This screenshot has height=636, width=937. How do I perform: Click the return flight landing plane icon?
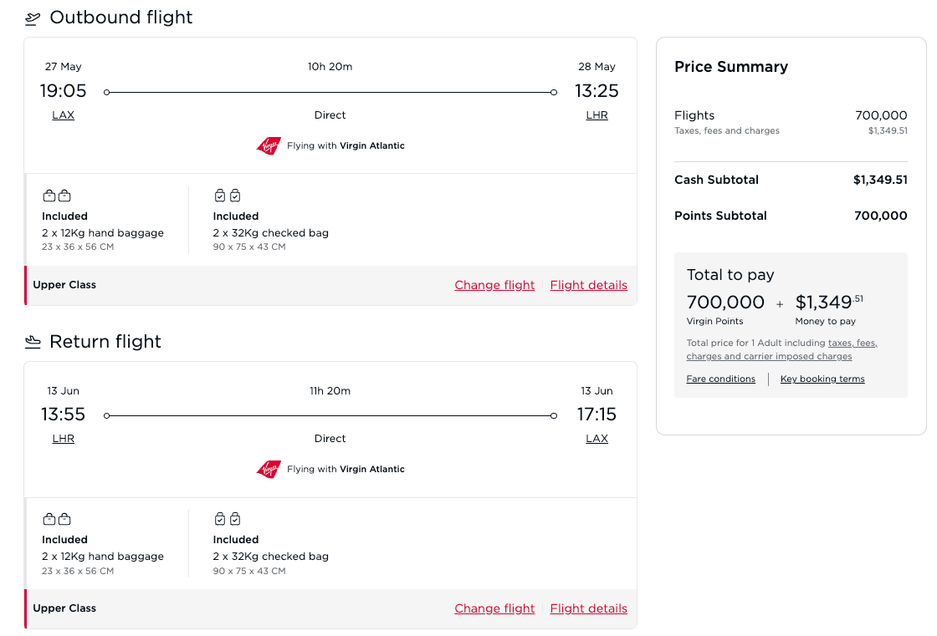click(33, 341)
